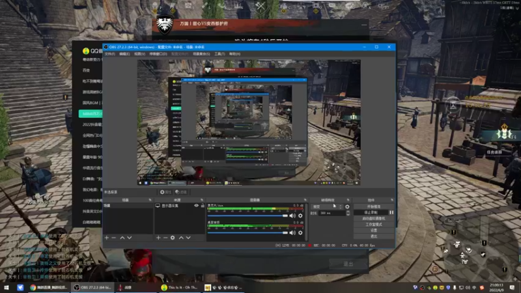The width and height of the screenshot is (521, 293).
Task: Open the Windows Start menu
Action: 7,288
